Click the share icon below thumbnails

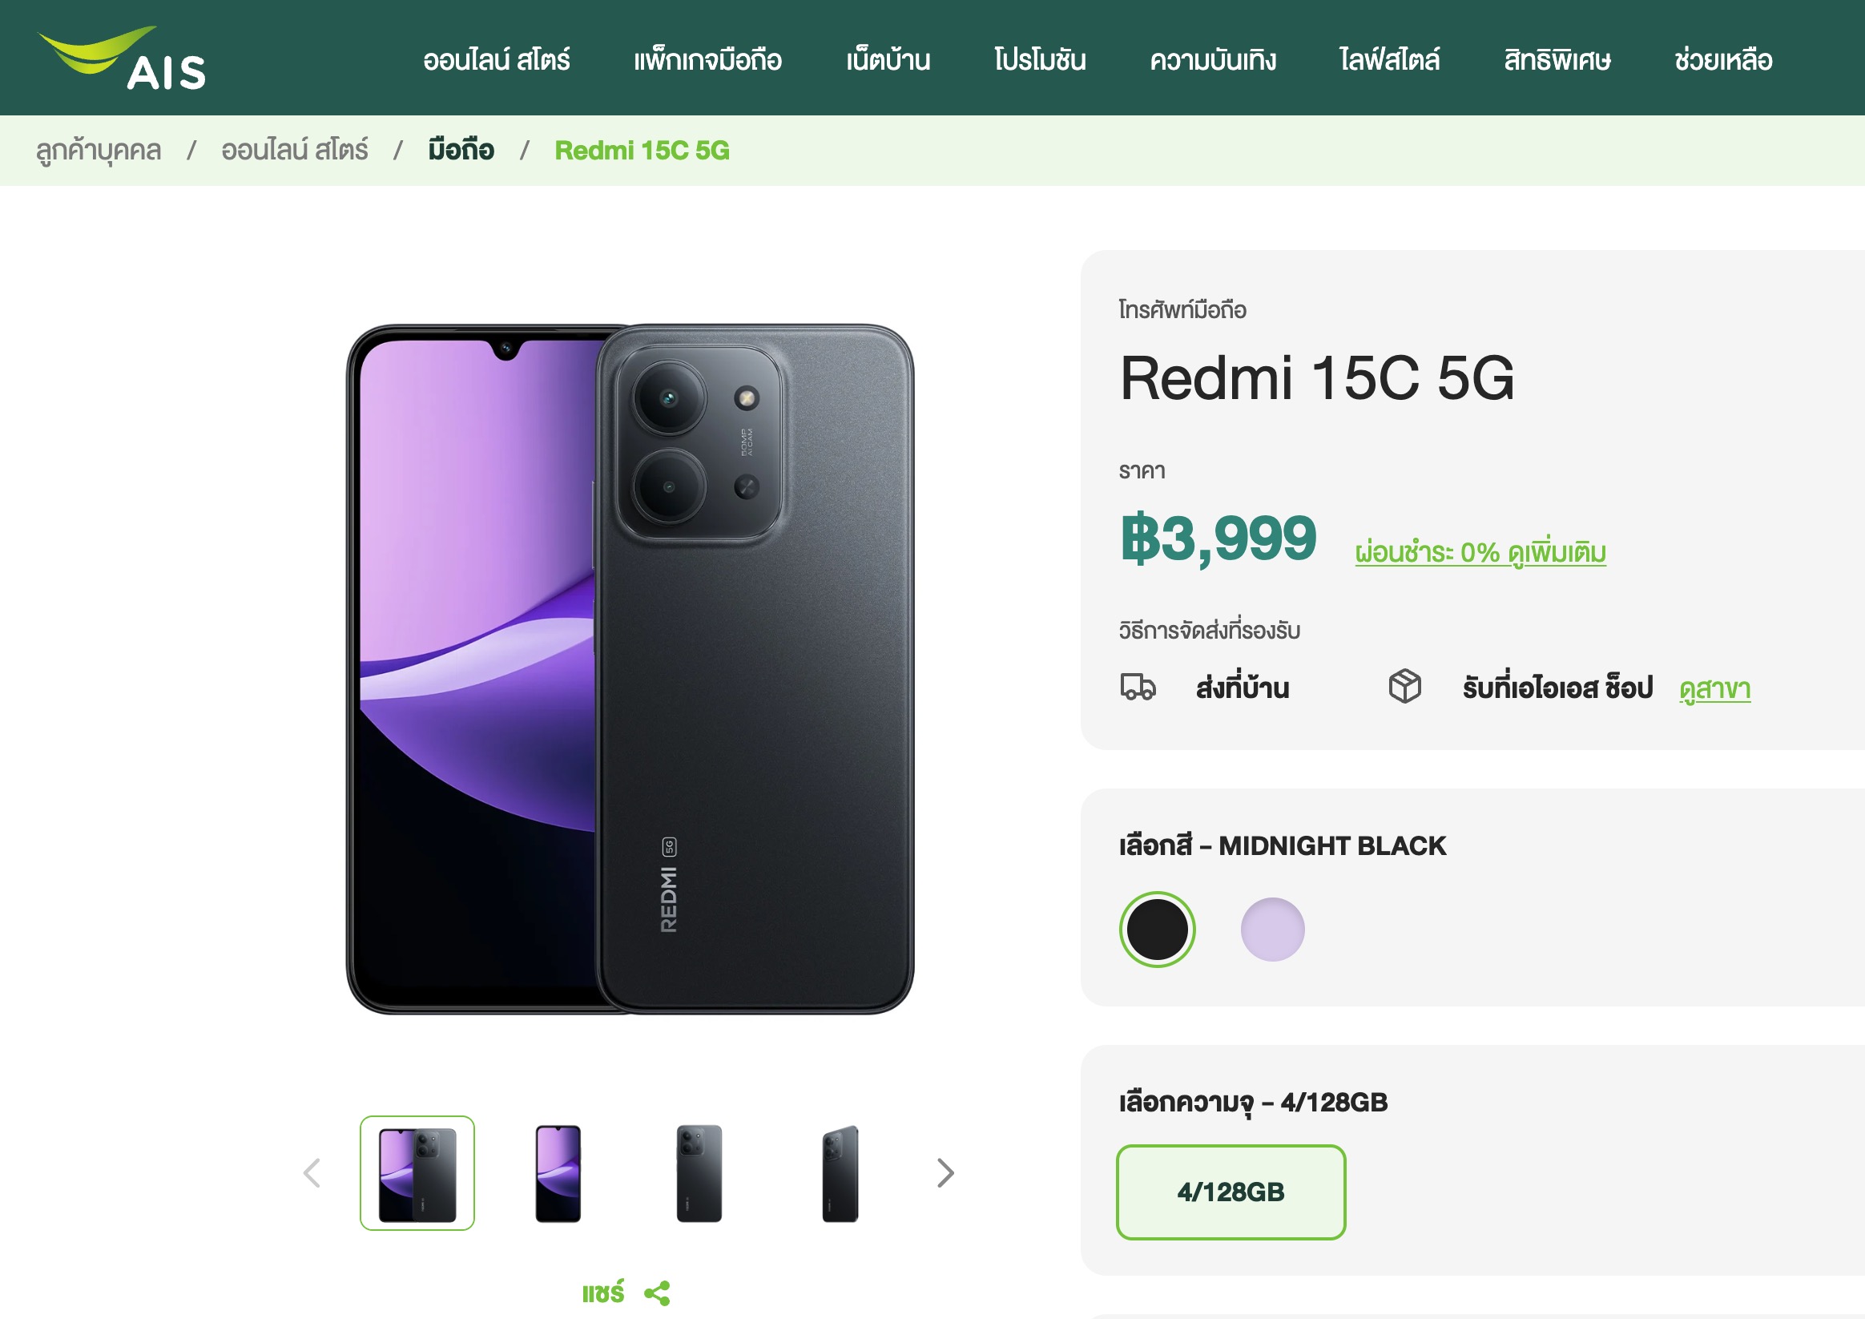(x=656, y=1293)
